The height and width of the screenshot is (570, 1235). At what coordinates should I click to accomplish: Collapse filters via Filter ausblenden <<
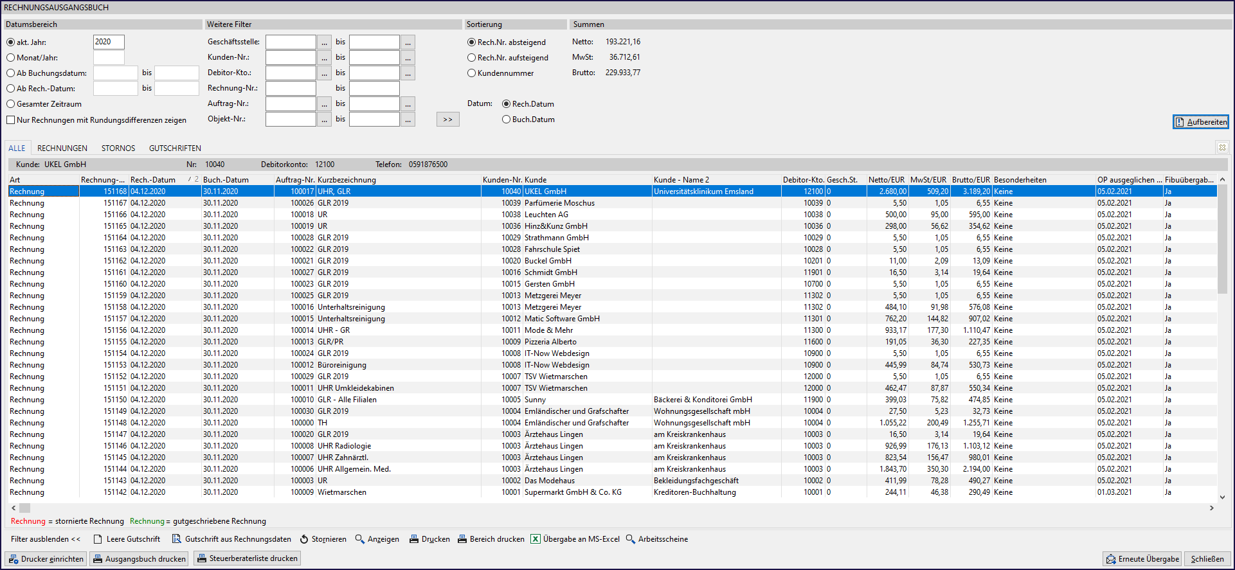46,539
